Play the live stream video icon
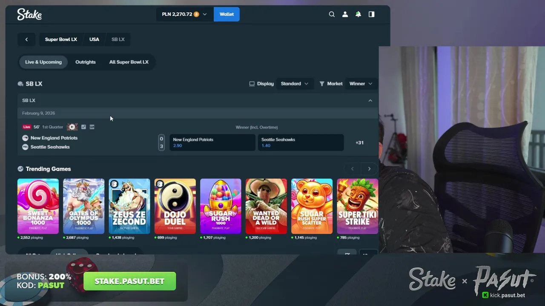The image size is (545, 306). (x=72, y=127)
